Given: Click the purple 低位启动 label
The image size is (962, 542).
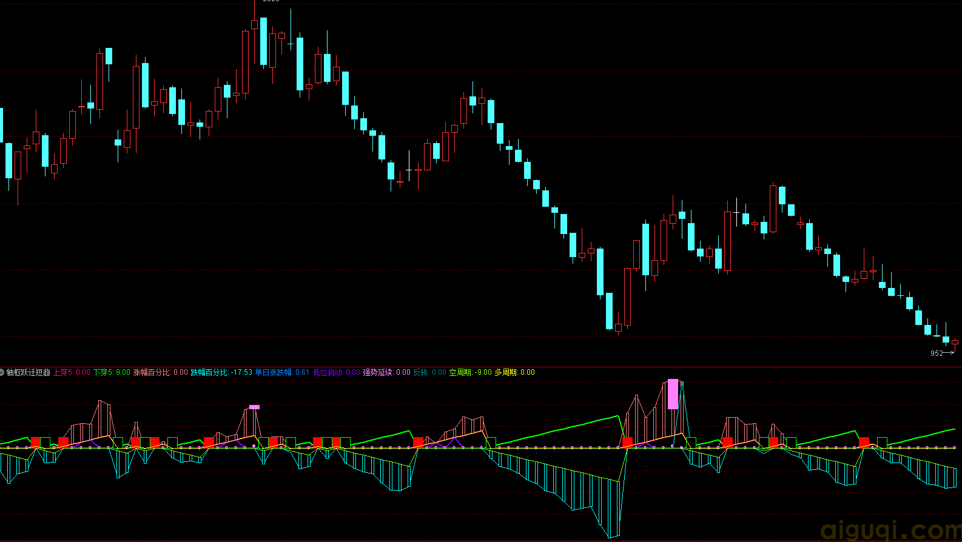Looking at the screenshot, I should click(337, 372).
